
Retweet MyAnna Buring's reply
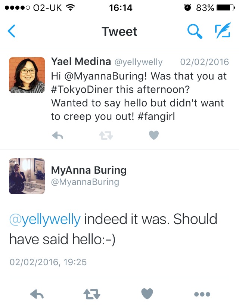pyautogui.click(x=92, y=294)
